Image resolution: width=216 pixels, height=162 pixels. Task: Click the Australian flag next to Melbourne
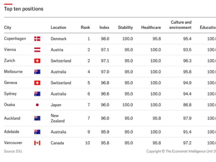click(37, 72)
